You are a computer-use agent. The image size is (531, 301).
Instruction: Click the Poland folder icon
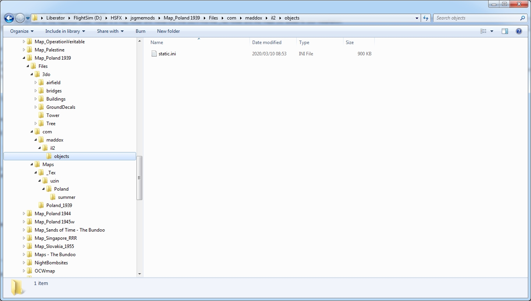pyautogui.click(x=49, y=189)
